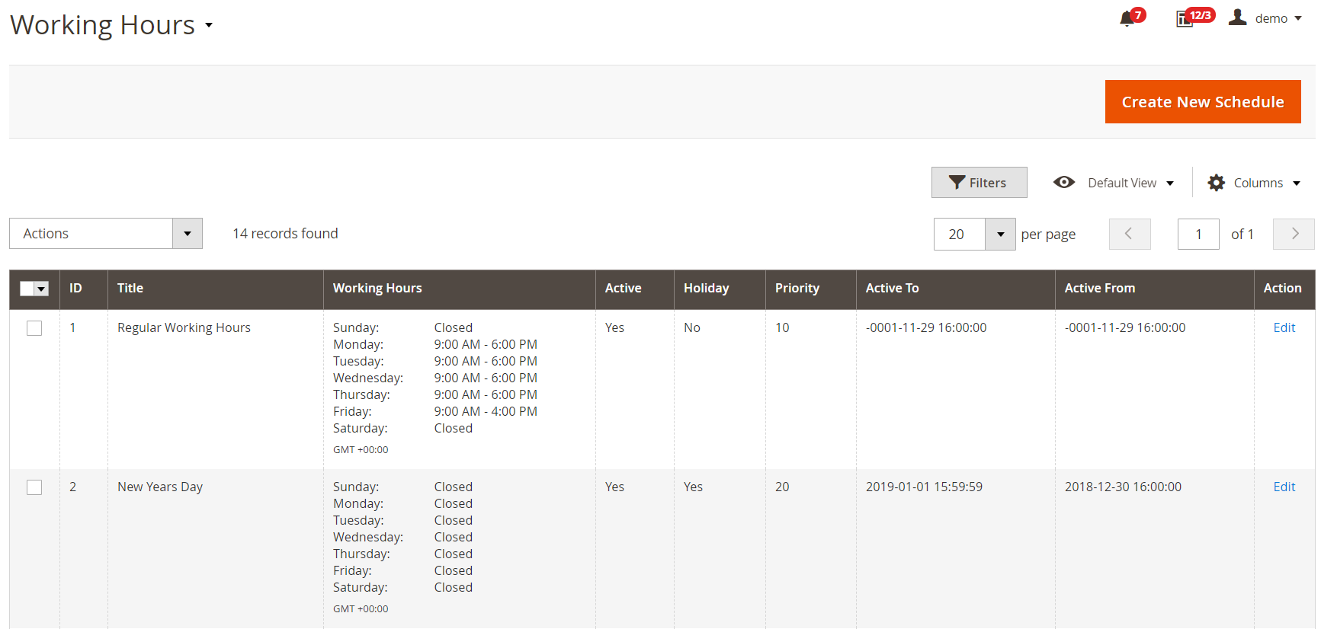Open the report icon with 12/3 badge
The image size is (1321, 629).
point(1185,19)
